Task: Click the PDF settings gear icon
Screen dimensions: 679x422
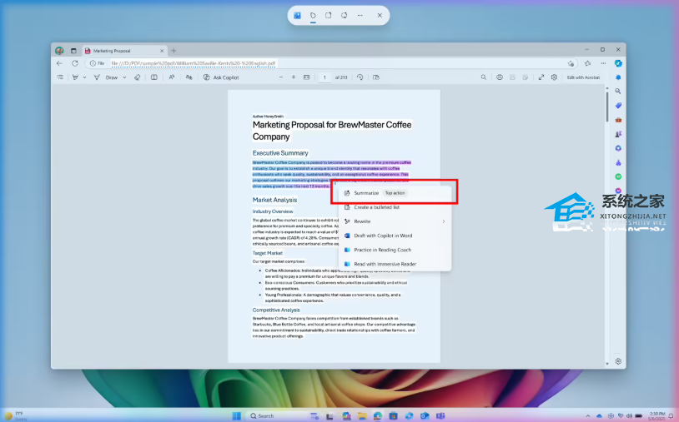Action: click(x=554, y=77)
